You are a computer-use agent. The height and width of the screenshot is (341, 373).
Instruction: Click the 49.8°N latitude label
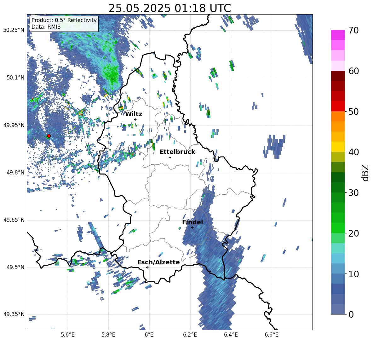(15, 173)
